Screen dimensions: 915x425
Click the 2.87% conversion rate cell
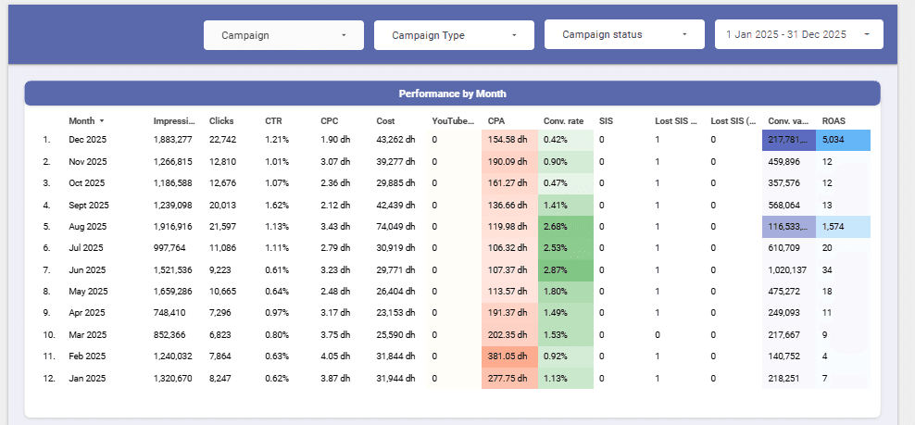pos(566,270)
